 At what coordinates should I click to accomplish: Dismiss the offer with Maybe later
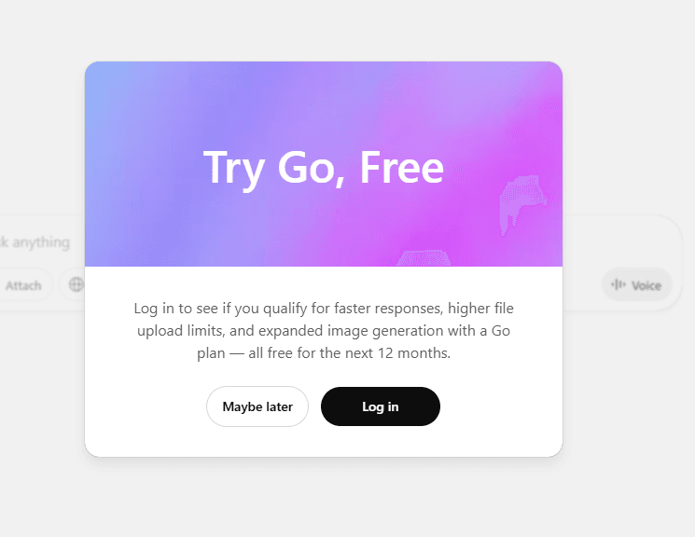point(257,406)
